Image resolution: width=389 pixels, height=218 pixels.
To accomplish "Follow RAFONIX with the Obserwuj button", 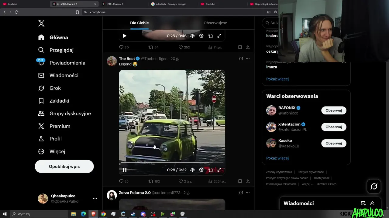I will coord(334,111).
